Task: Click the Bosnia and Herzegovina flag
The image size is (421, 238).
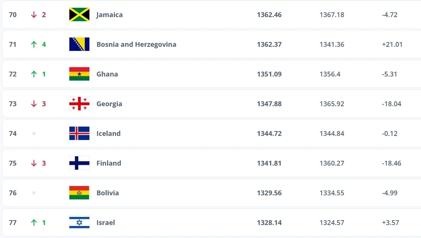Action: pyautogui.click(x=79, y=45)
